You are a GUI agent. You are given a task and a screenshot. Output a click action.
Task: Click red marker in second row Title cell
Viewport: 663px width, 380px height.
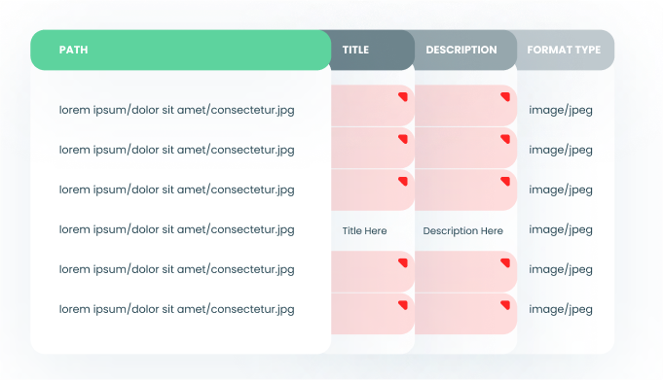point(403,139)
